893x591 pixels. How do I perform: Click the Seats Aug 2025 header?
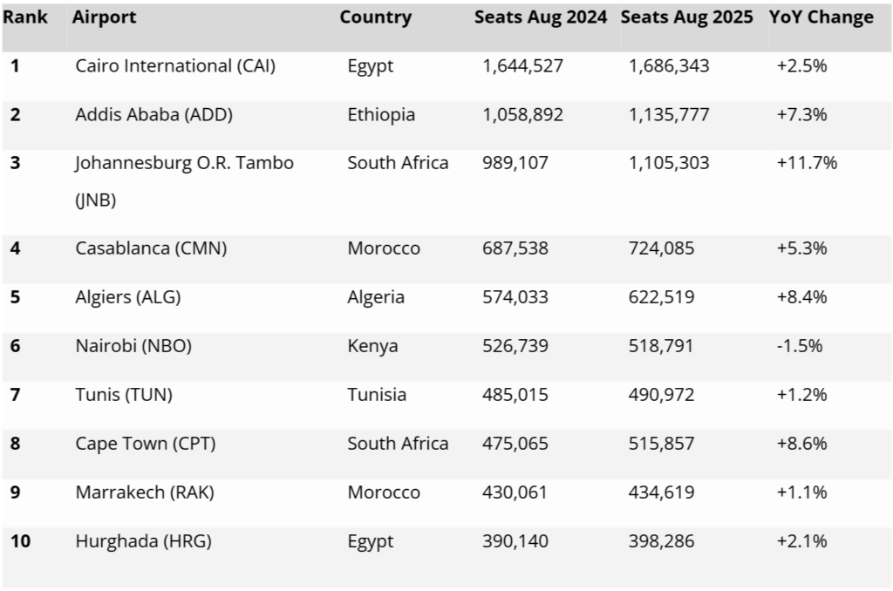pos(687,17)
